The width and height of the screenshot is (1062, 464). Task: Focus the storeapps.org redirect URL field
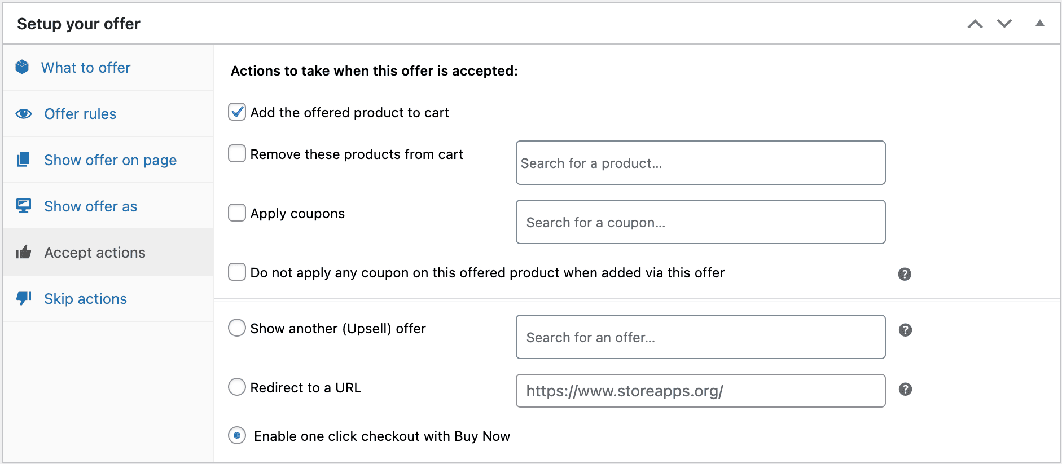tap(700, 391)
